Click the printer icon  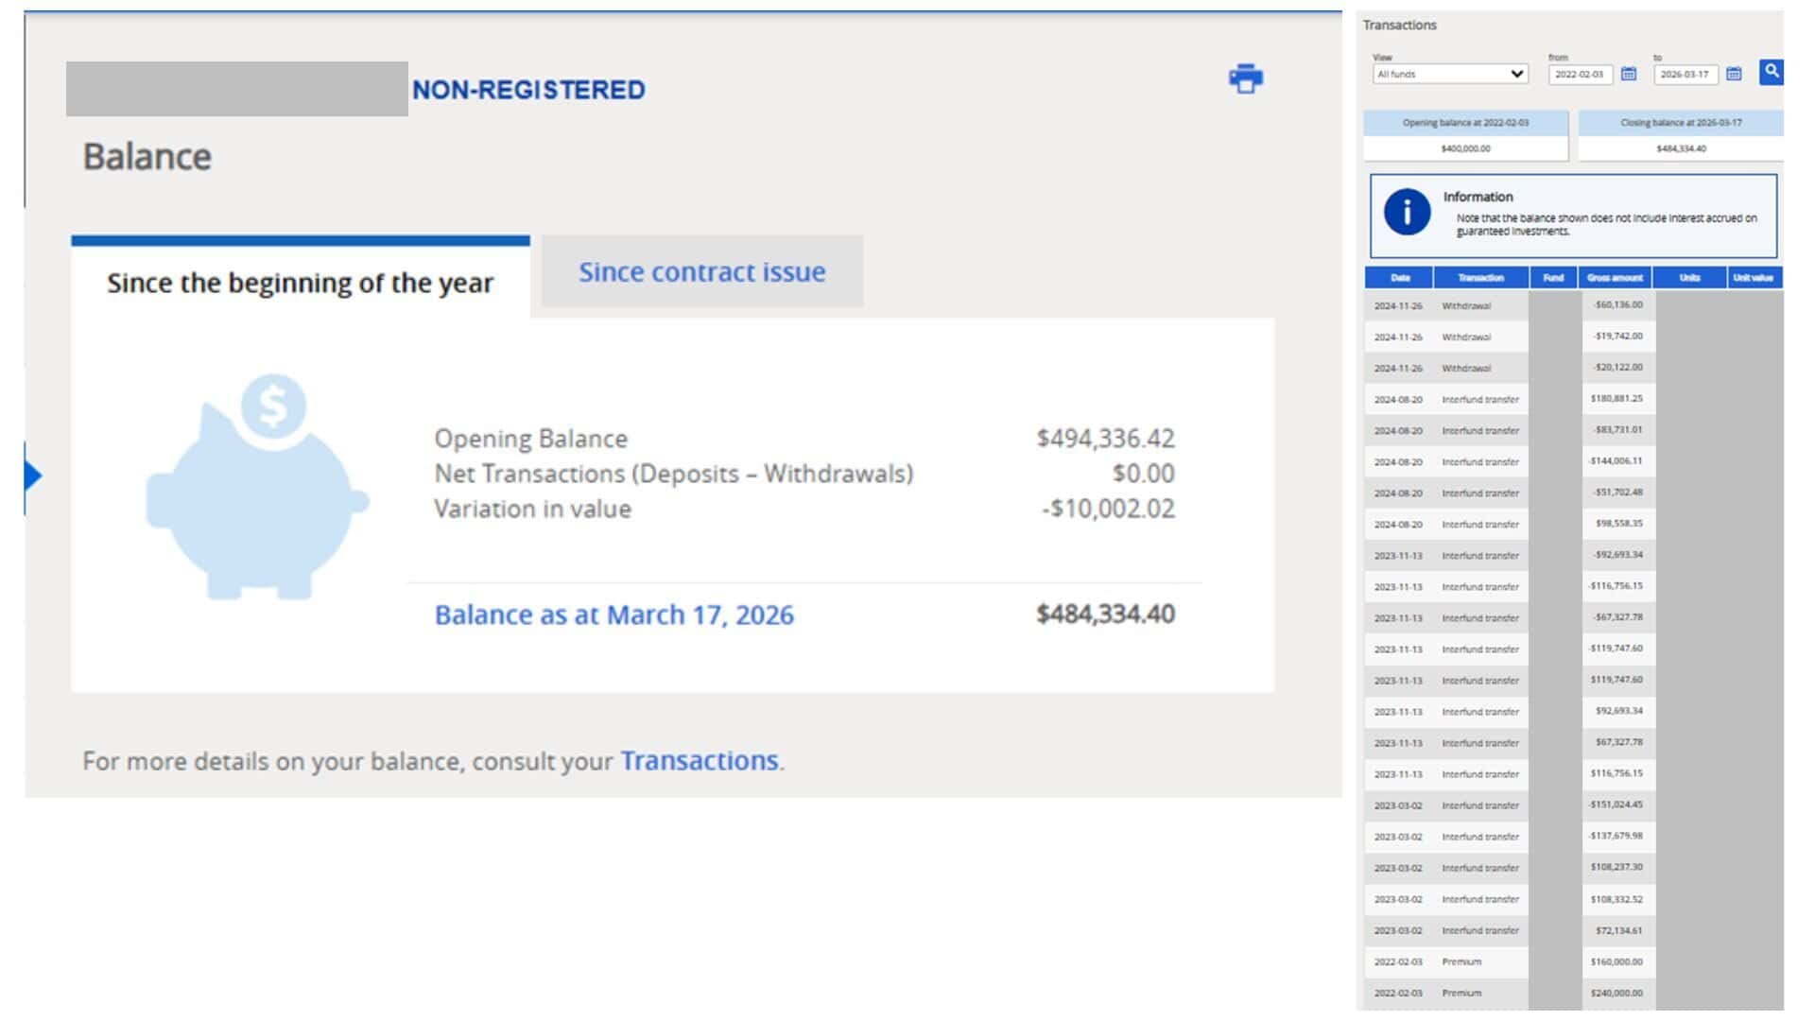click(x=1245, y=78)
